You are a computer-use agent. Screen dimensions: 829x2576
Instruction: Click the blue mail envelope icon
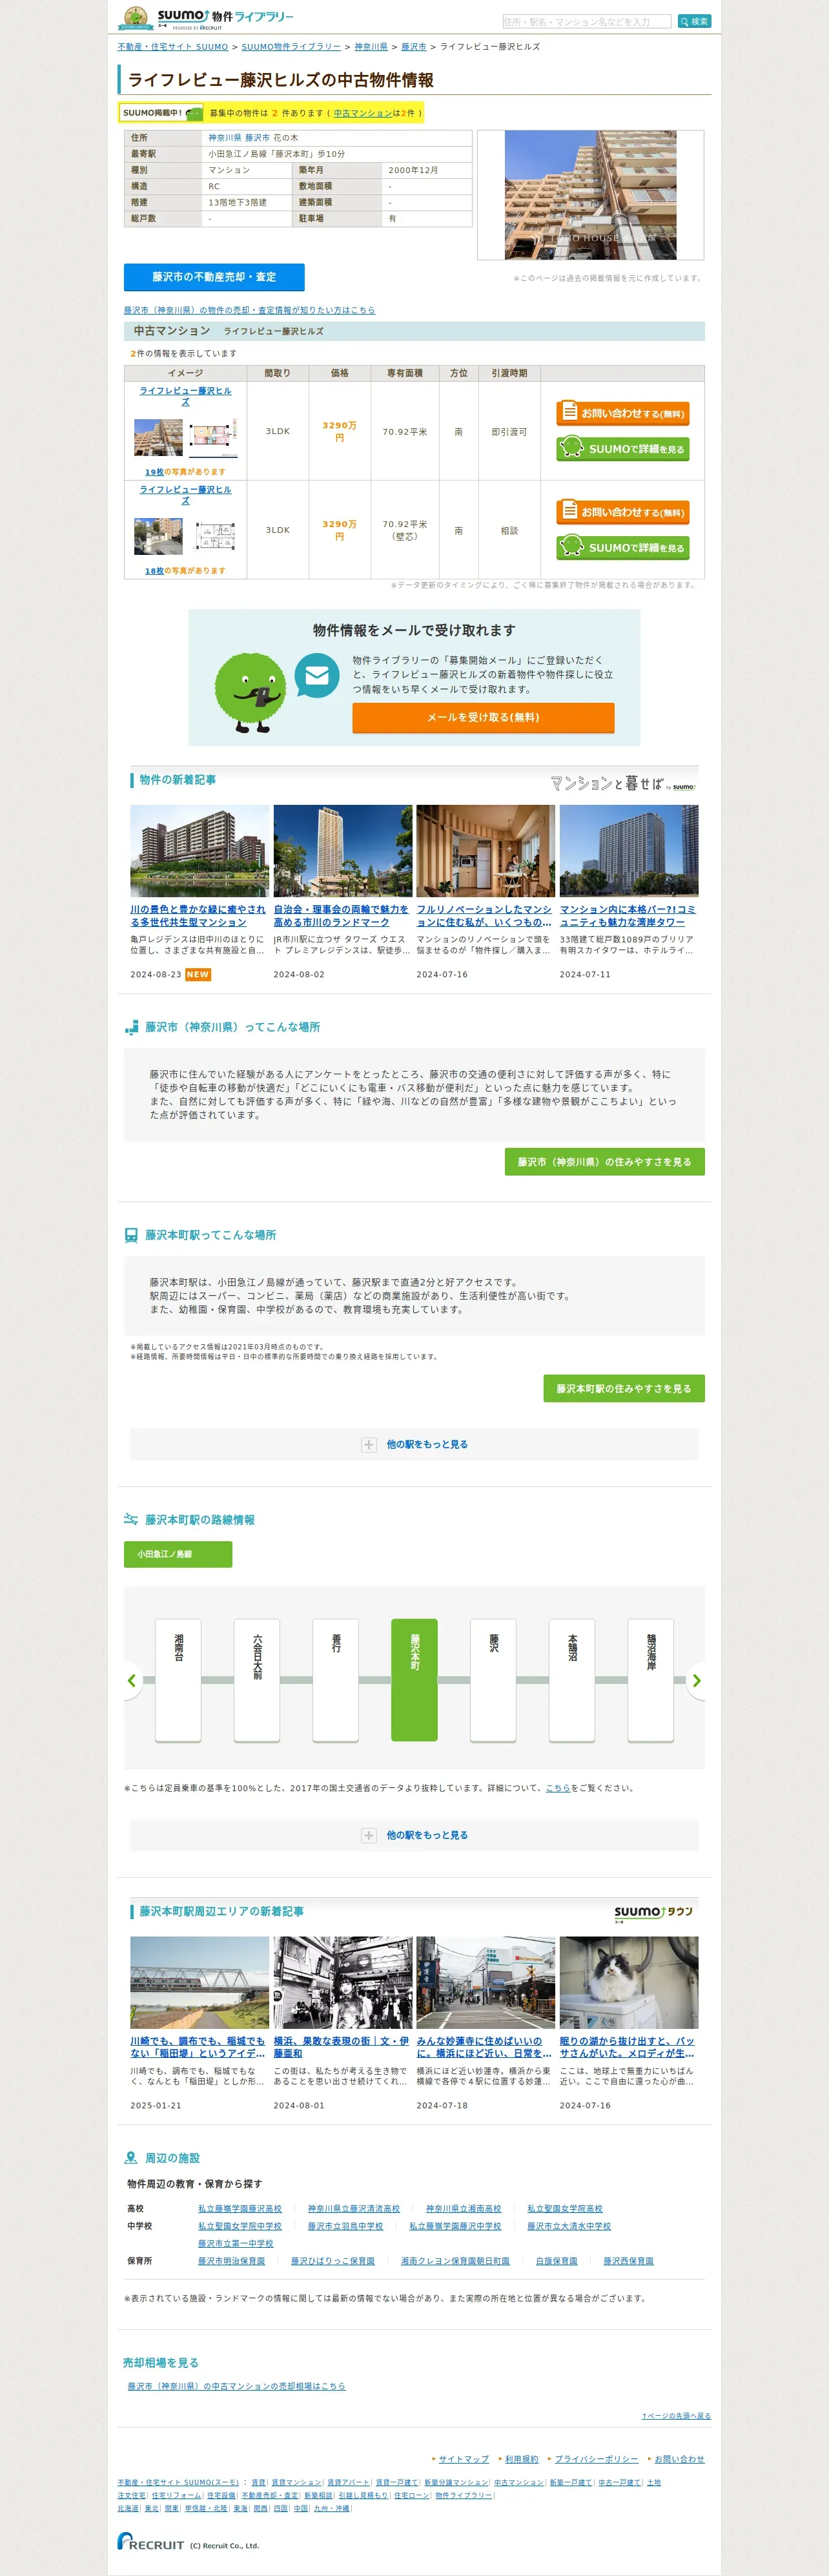pos(317,676)
